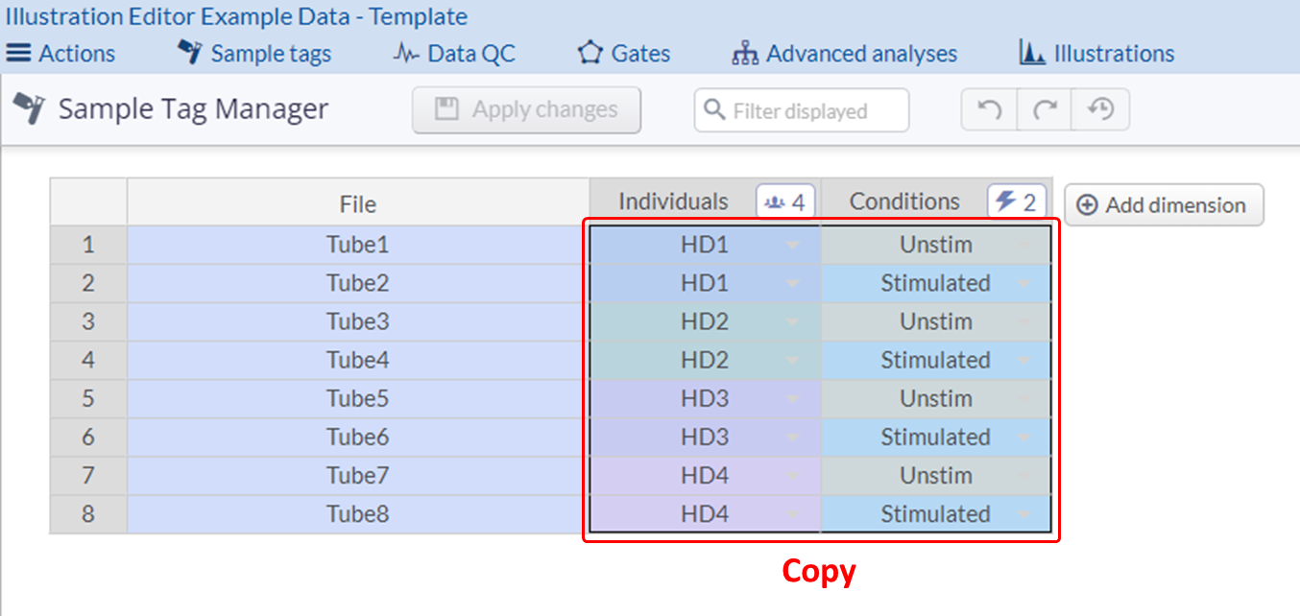Click the Add dimension button

pos(1164,205)
